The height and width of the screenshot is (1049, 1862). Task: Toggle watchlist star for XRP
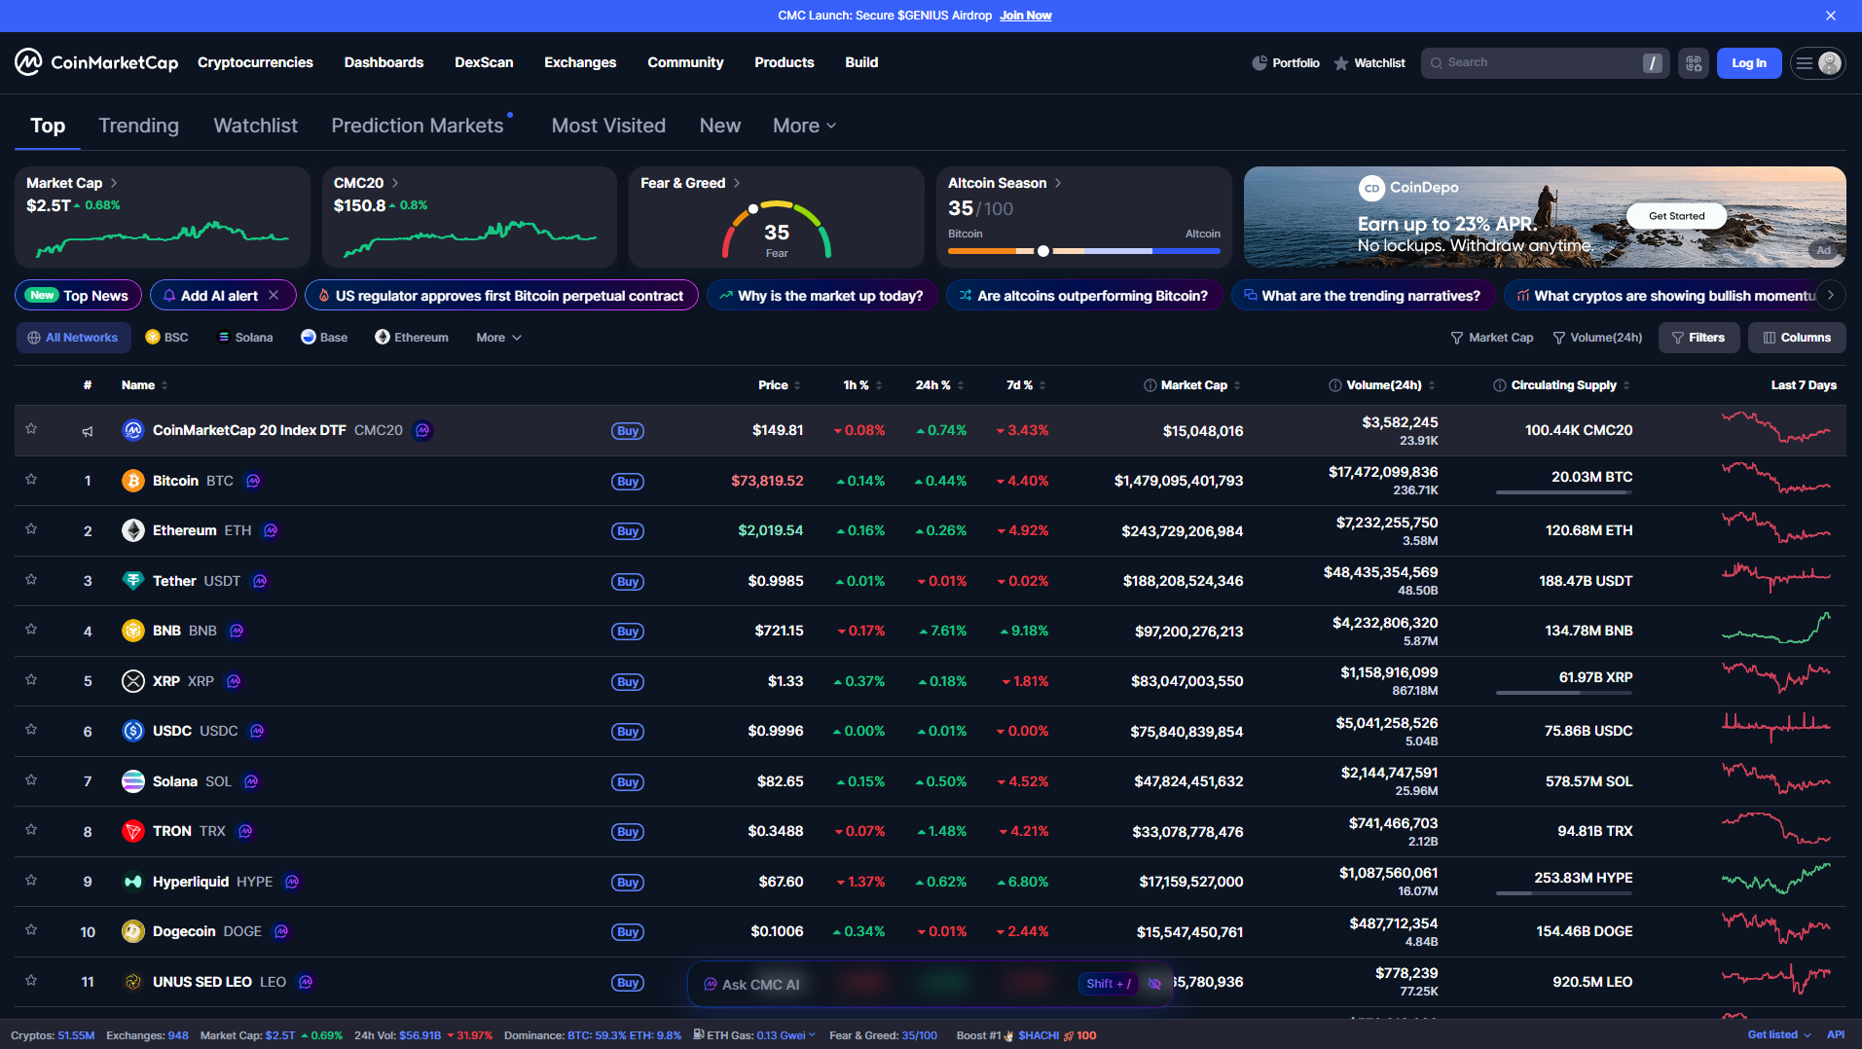click(31, 679)
